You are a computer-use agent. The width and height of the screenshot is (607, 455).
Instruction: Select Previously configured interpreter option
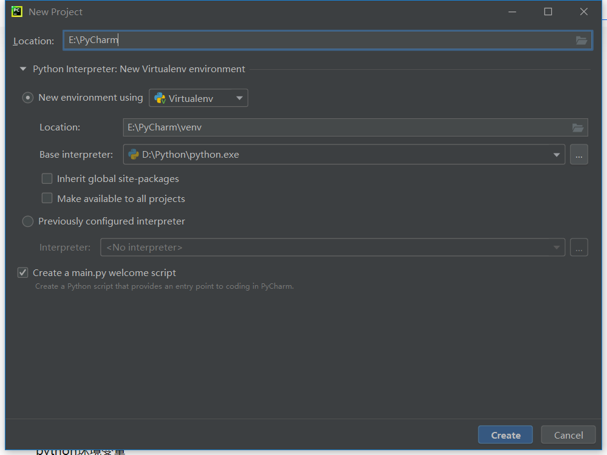(x=27, y=221)
